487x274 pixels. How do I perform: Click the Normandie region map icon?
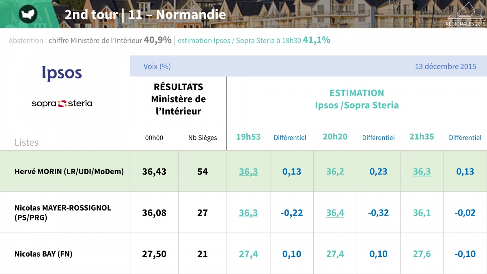(28, 15)
